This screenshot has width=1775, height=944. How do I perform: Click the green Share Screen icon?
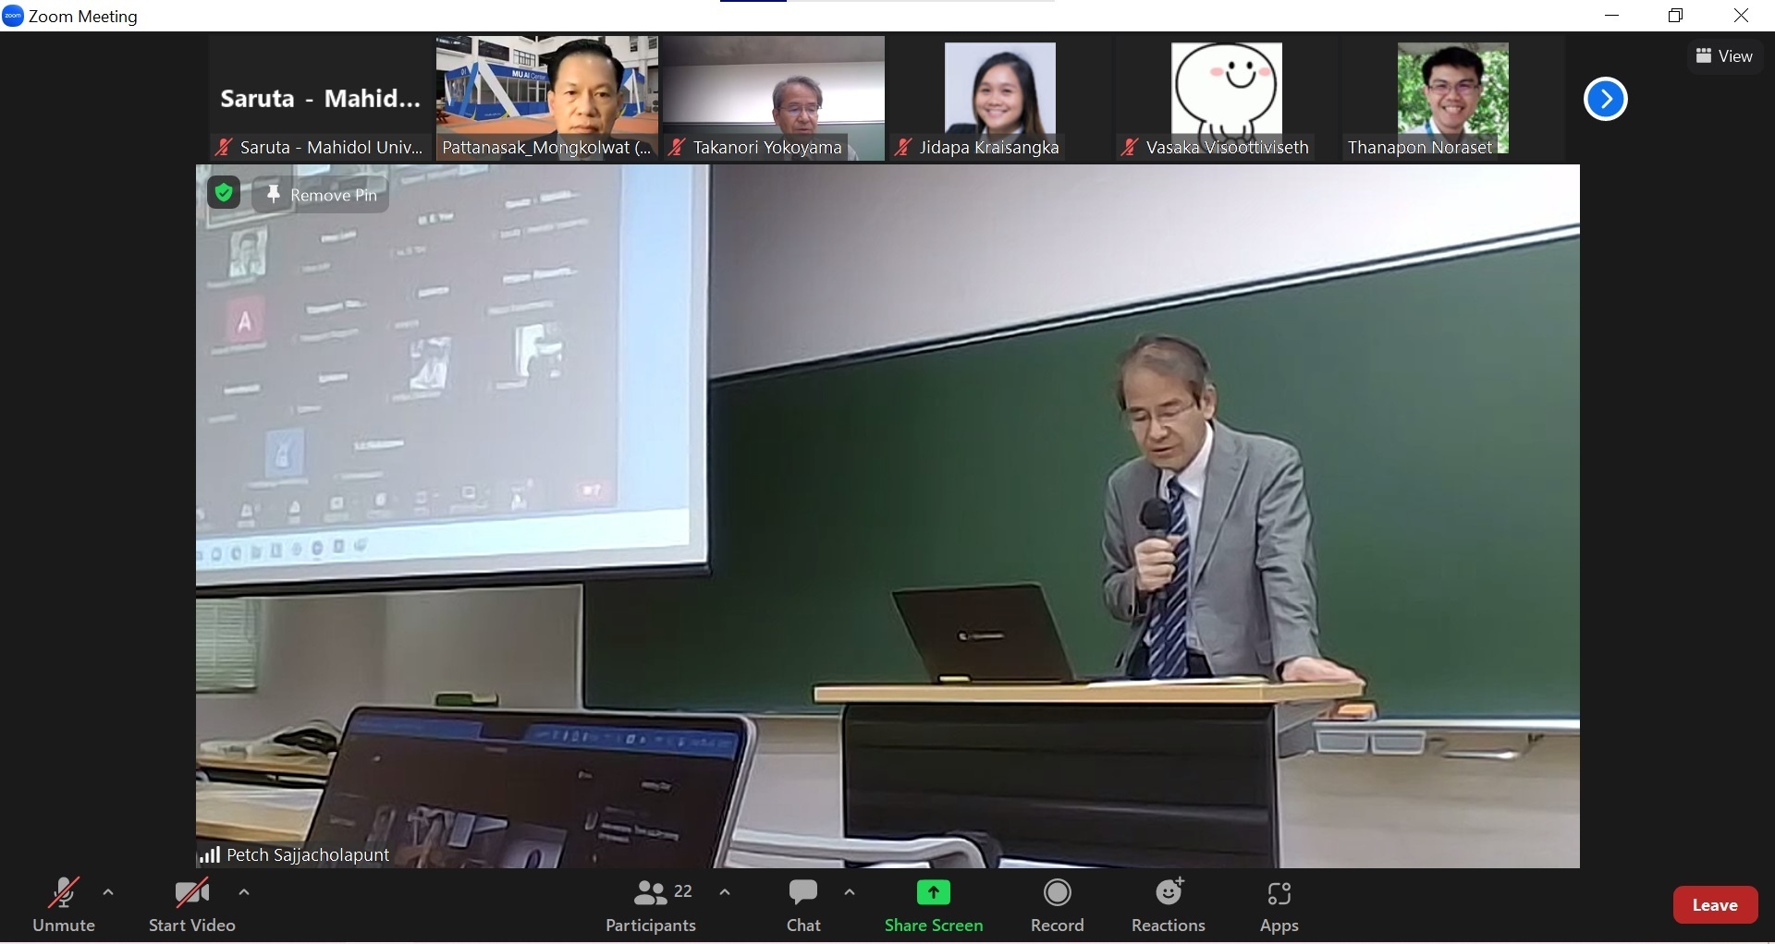coord(933,893)
